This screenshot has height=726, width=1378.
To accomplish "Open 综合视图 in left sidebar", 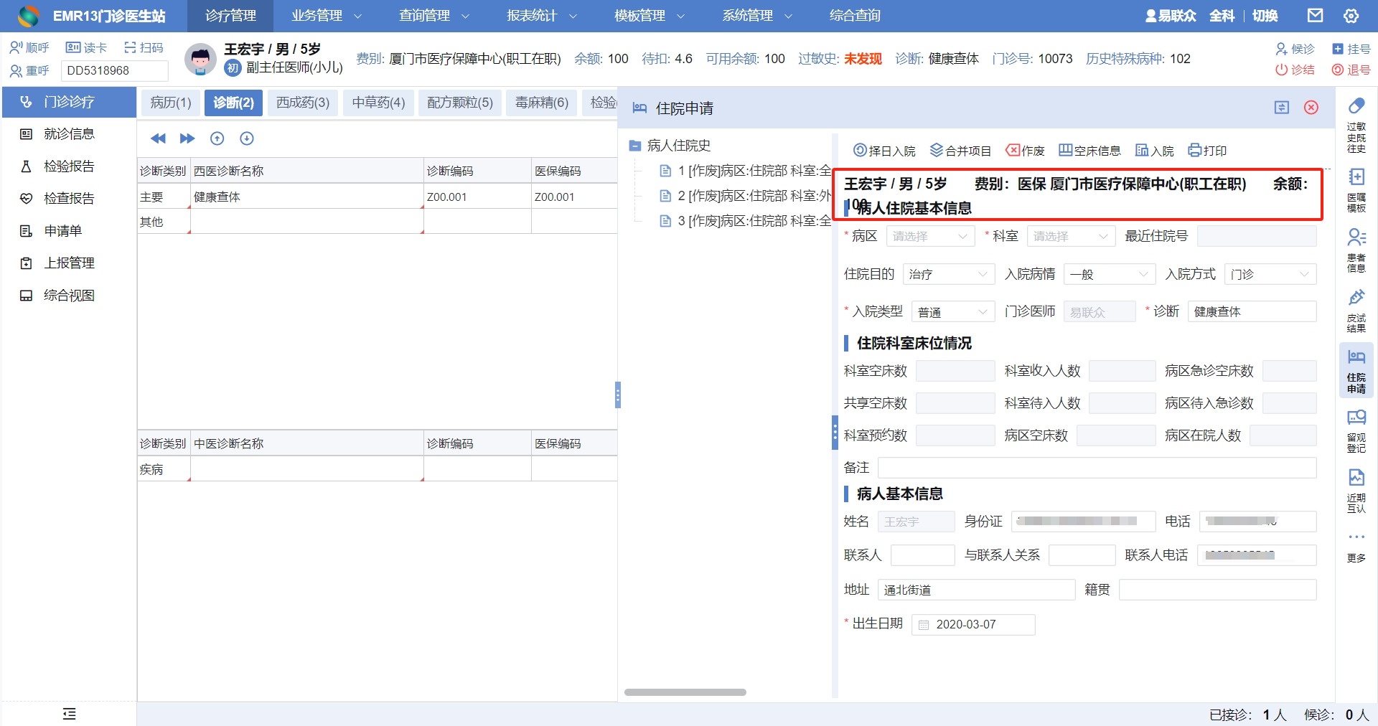I will (69, 296).
